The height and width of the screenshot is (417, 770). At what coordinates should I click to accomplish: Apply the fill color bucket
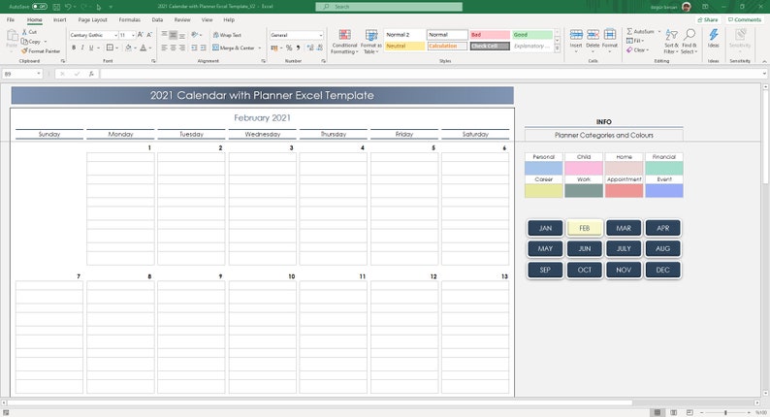pyautogui.click(x=128, y=48)
